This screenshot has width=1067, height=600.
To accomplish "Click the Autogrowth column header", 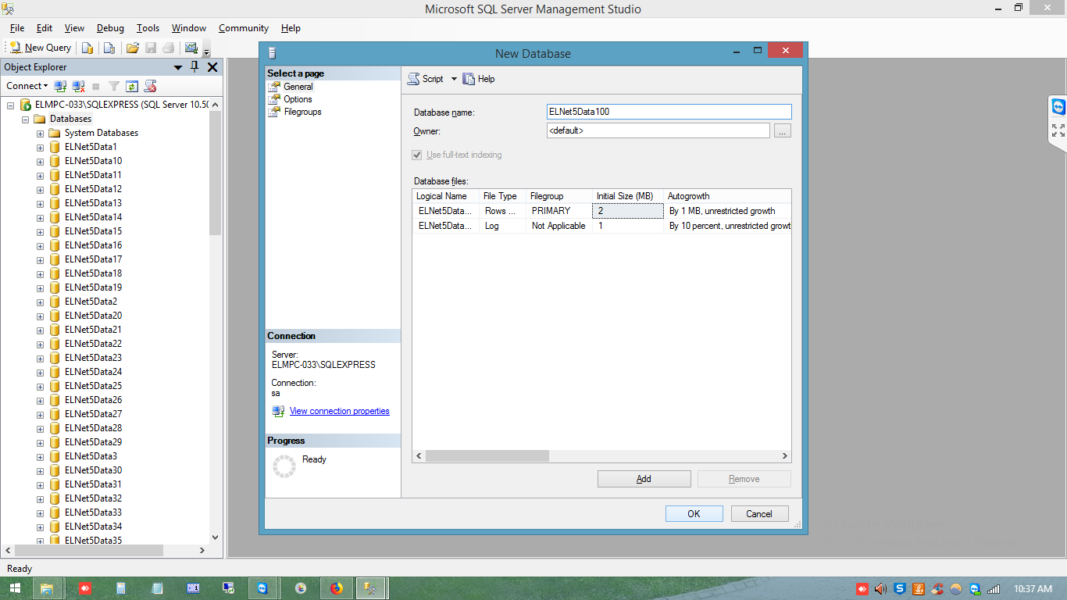I will click(727, 196).
